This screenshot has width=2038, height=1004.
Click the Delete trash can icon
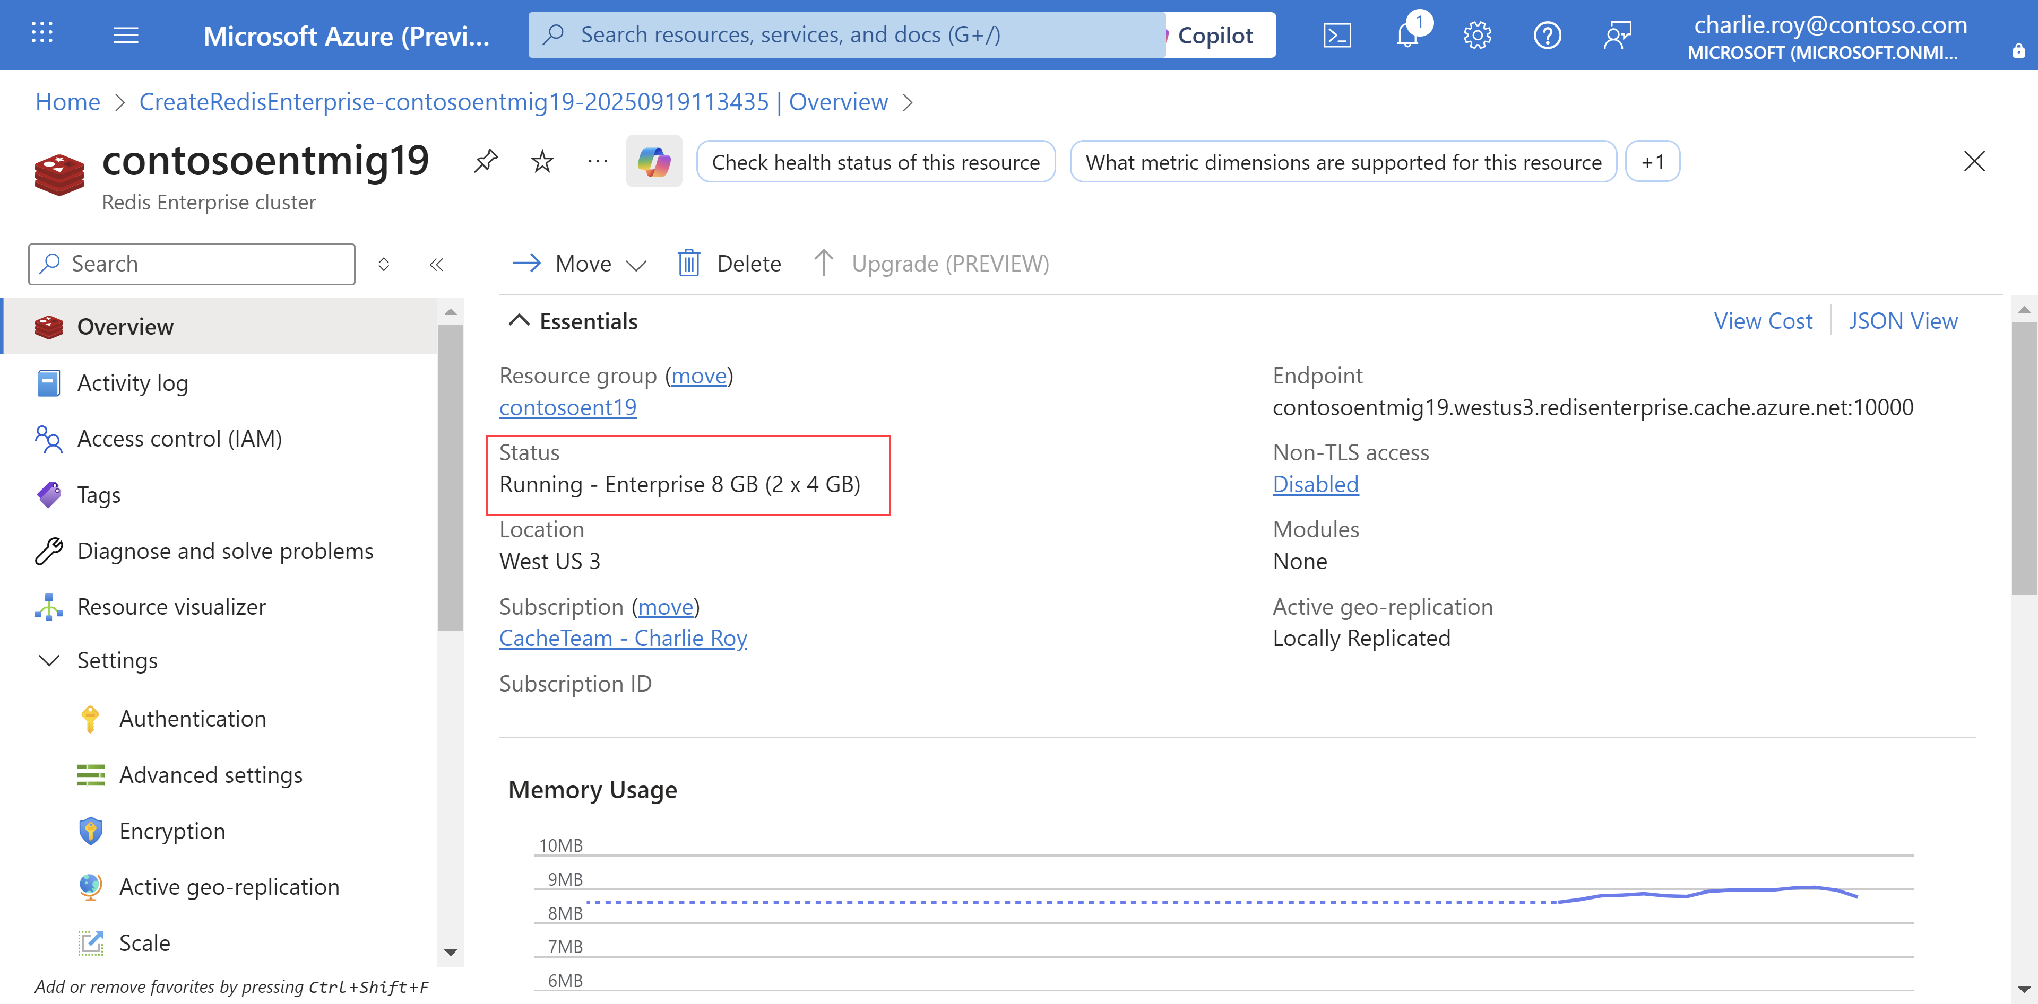[688, 263]
